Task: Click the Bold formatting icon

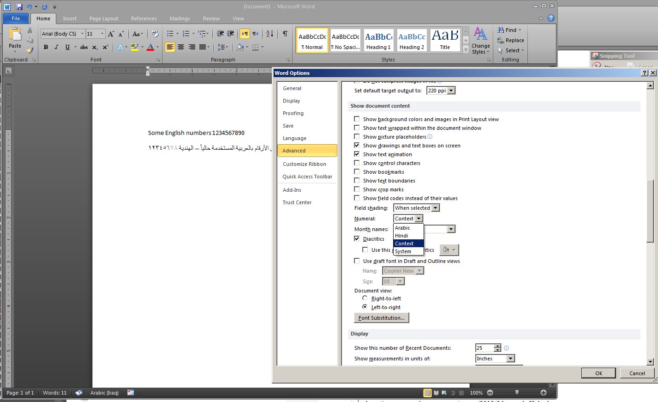Action: 46,47
